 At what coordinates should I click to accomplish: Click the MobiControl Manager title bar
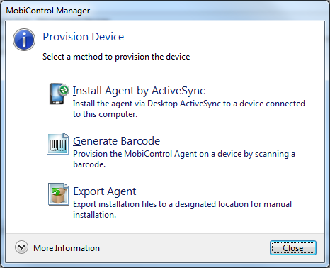point(165,11)
